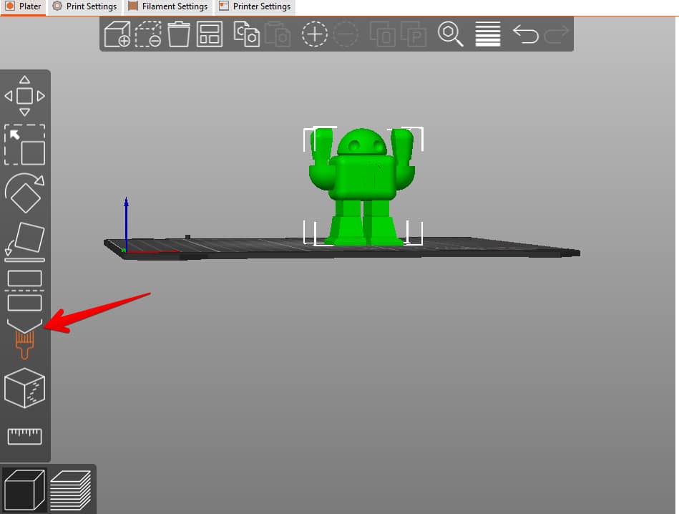Open Filament Settings tab
This screenshot has width=679, height=514.
coord(168,7)
